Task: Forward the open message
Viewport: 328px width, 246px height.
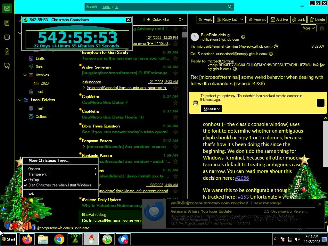Action: point(257,20)
